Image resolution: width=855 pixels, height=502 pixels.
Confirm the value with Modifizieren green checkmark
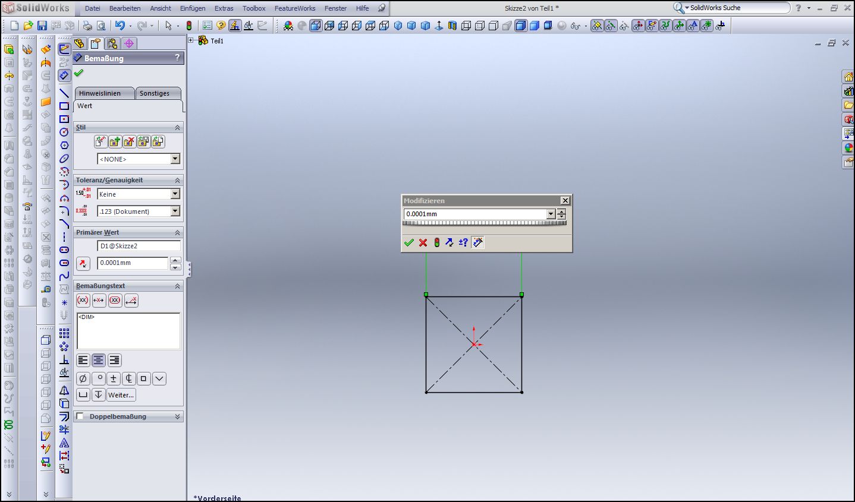[x=408, y=242]
